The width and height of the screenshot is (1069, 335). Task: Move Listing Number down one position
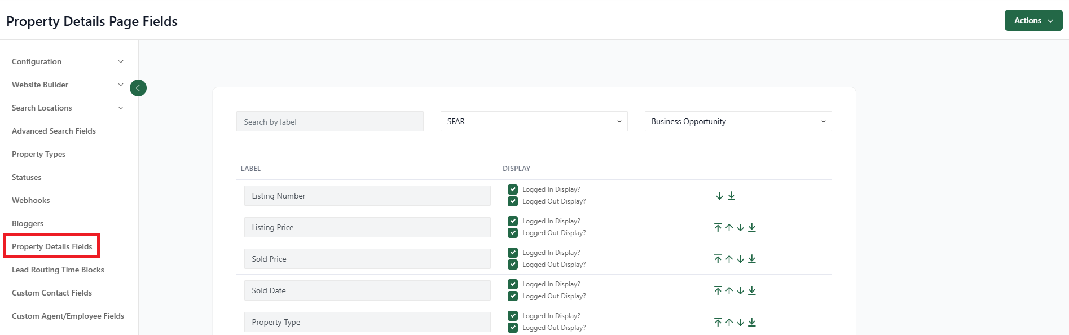click(x=719, y=196)
